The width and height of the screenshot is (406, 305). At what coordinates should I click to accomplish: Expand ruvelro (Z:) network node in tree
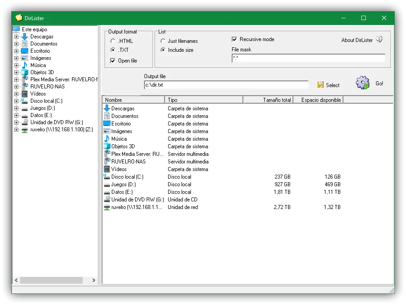coord(16,130)
